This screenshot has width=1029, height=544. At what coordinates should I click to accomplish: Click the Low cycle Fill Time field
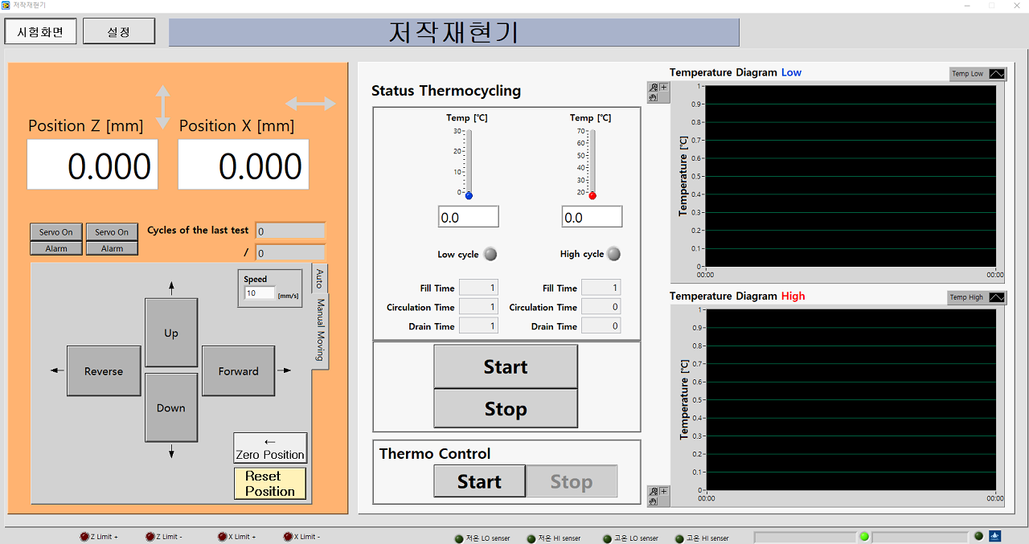479,288
